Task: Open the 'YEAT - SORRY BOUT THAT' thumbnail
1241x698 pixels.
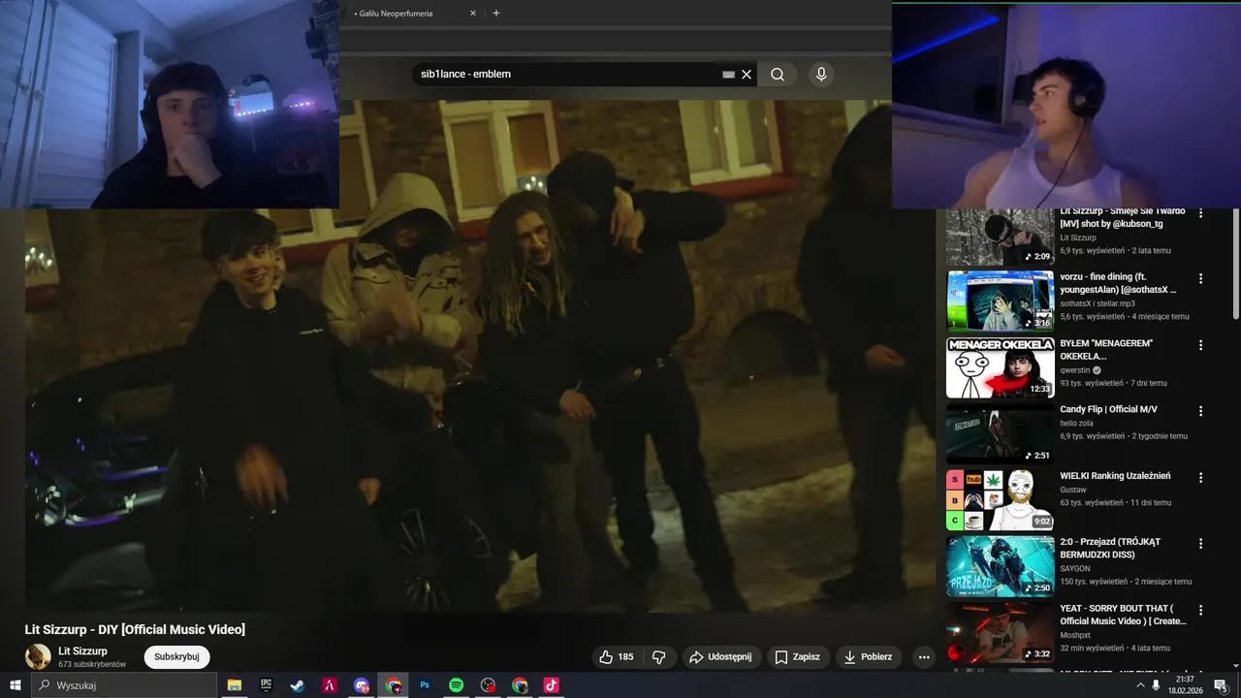Action: tap(1000, 631)
